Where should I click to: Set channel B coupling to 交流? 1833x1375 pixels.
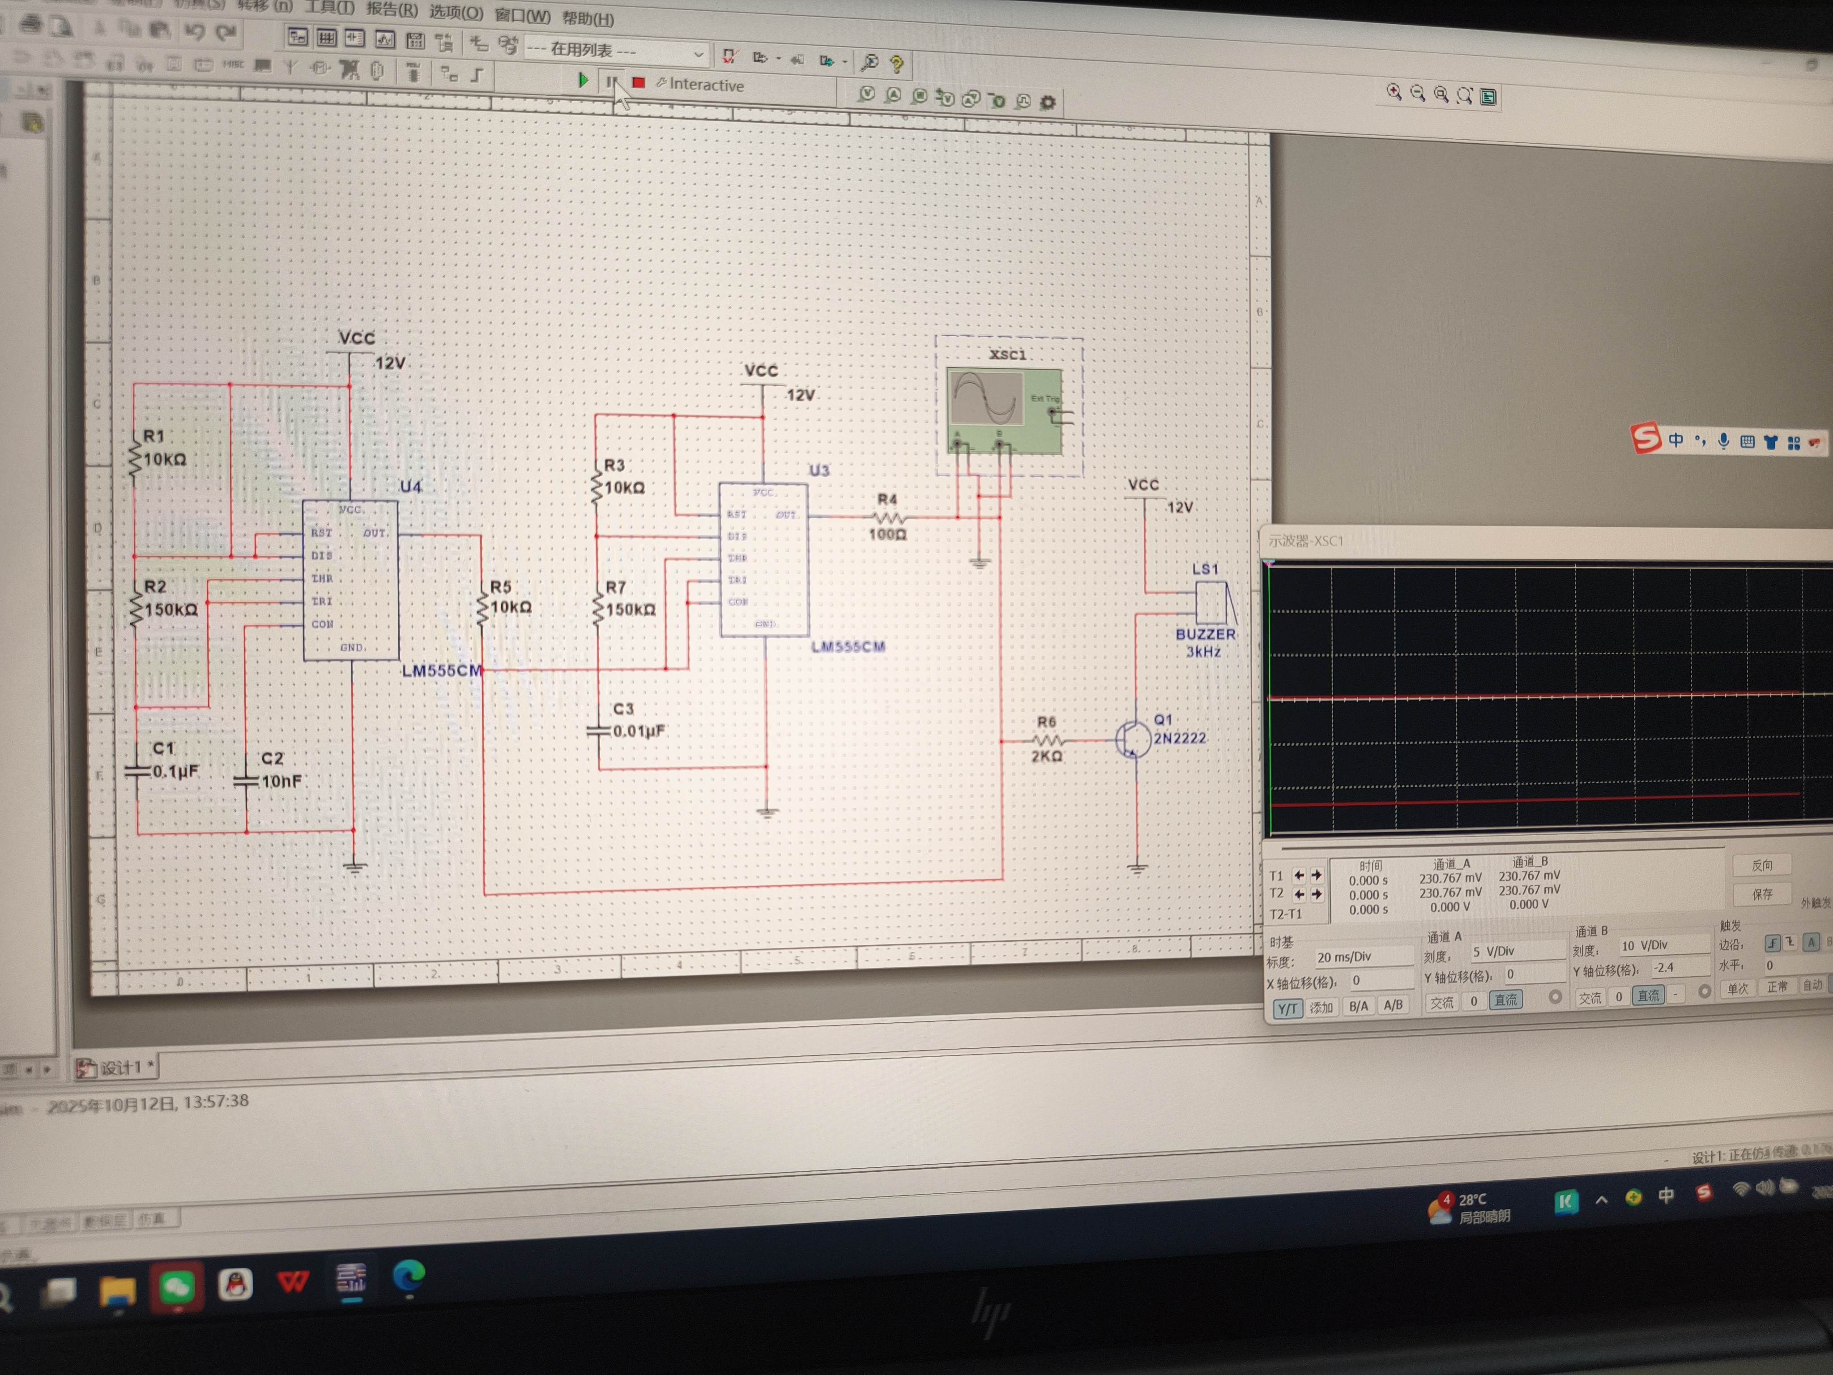click(x=1590, y=998)
